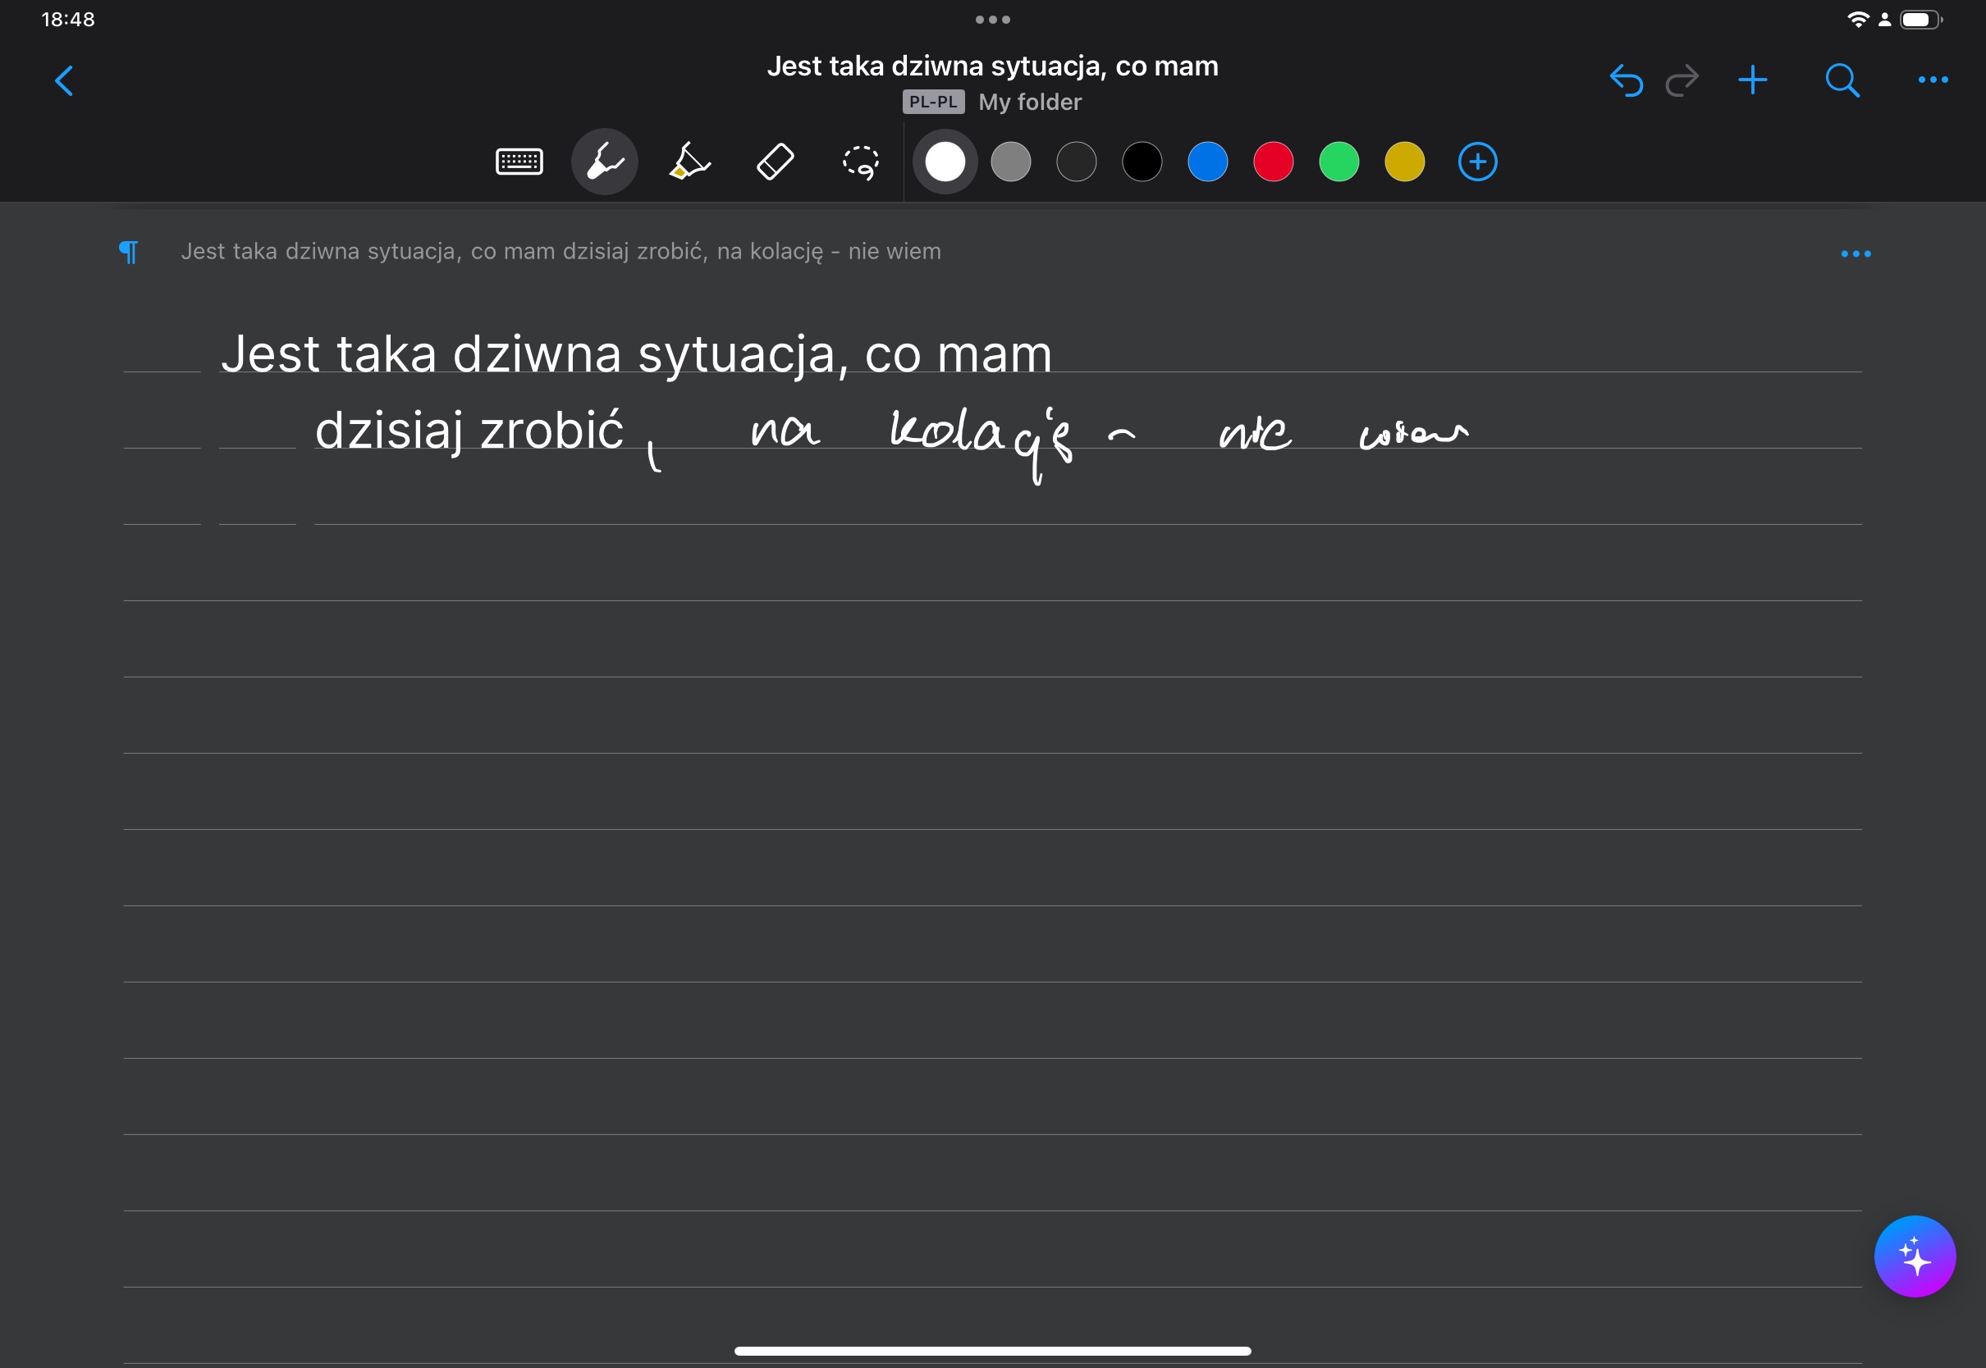The height and width of the screenshot is (1368, 1986).
Task: Go back using the chevron arrow
Action: [64, 80]
